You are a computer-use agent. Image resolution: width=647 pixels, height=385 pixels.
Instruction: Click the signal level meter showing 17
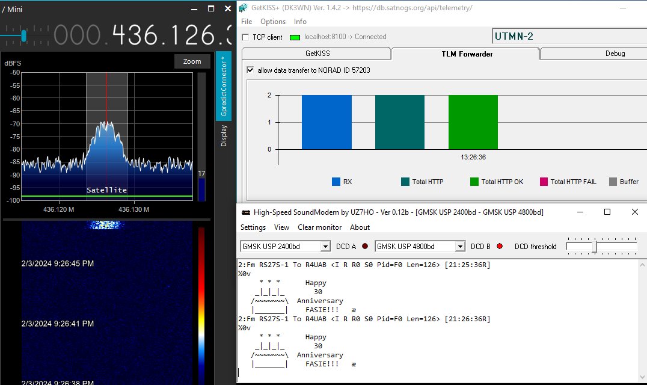coord(201,137)
